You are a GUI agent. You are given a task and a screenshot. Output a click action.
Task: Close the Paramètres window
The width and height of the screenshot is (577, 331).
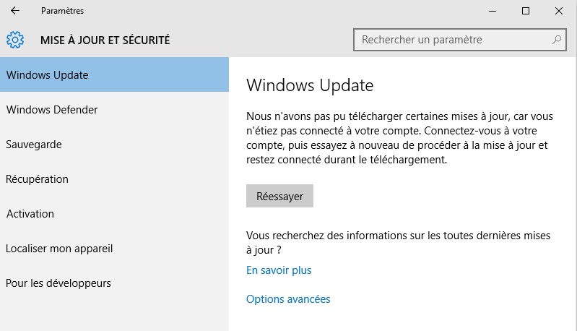point(559,11)
